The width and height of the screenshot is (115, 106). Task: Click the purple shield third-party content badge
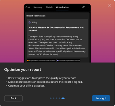tap(68, 60)
